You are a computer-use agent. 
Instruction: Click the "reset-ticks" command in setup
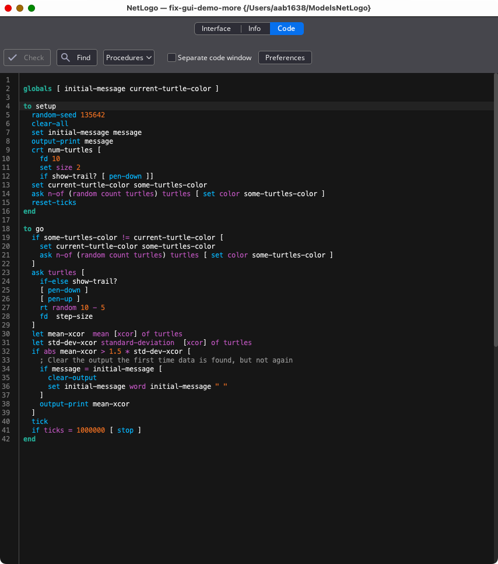click(54, 203)
